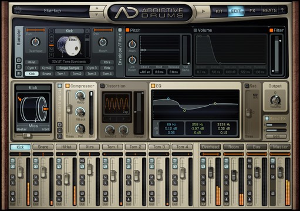Toggle the Compressor on/off switch
The image size is (300, 211).
pyautogui.click(x=68, y=86)
